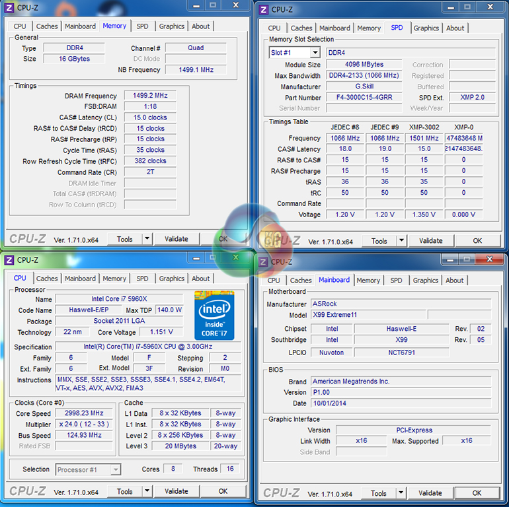The height and width of the screenshot is (507, 509).
Task: Click CPU-Z app icon in Mainboard window title bar
Action: [x=263, y=261]
